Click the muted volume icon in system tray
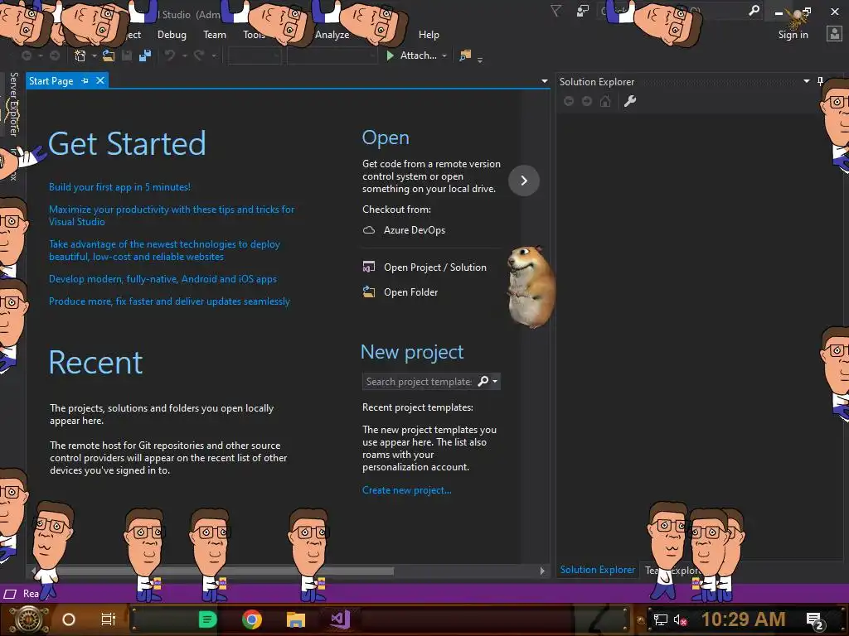 pos(680,619)
